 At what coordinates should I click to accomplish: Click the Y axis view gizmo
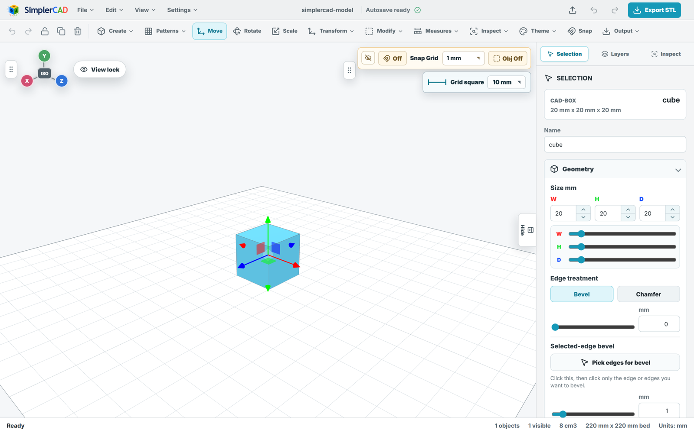tap(44, 56)
